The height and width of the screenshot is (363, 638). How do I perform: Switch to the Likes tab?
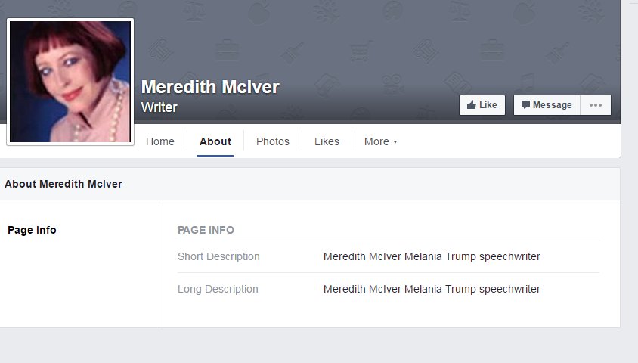[327, 141]
